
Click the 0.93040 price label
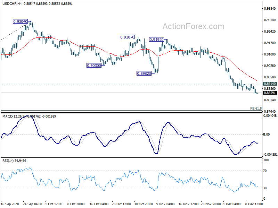coord(21,21)
